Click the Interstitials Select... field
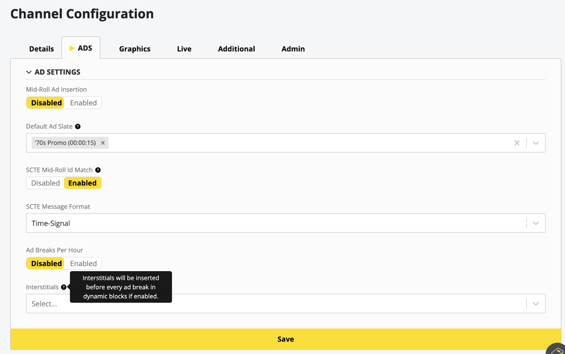This screenshot has height=354, width=565. click(x=286, y=304)
